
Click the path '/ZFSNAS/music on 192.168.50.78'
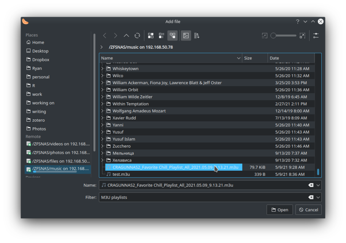pos(141,47)
